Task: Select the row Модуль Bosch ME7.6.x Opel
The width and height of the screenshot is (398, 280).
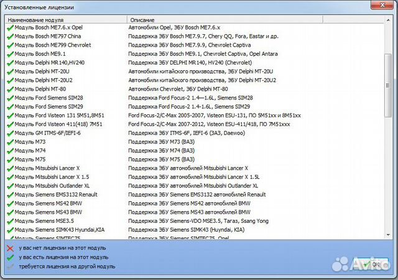Action: click(x=195, y=27)
